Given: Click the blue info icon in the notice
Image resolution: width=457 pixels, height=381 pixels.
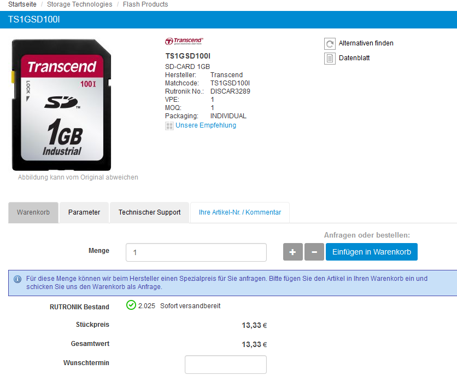Looking at the screenshot, I should [x=17, y=279].
